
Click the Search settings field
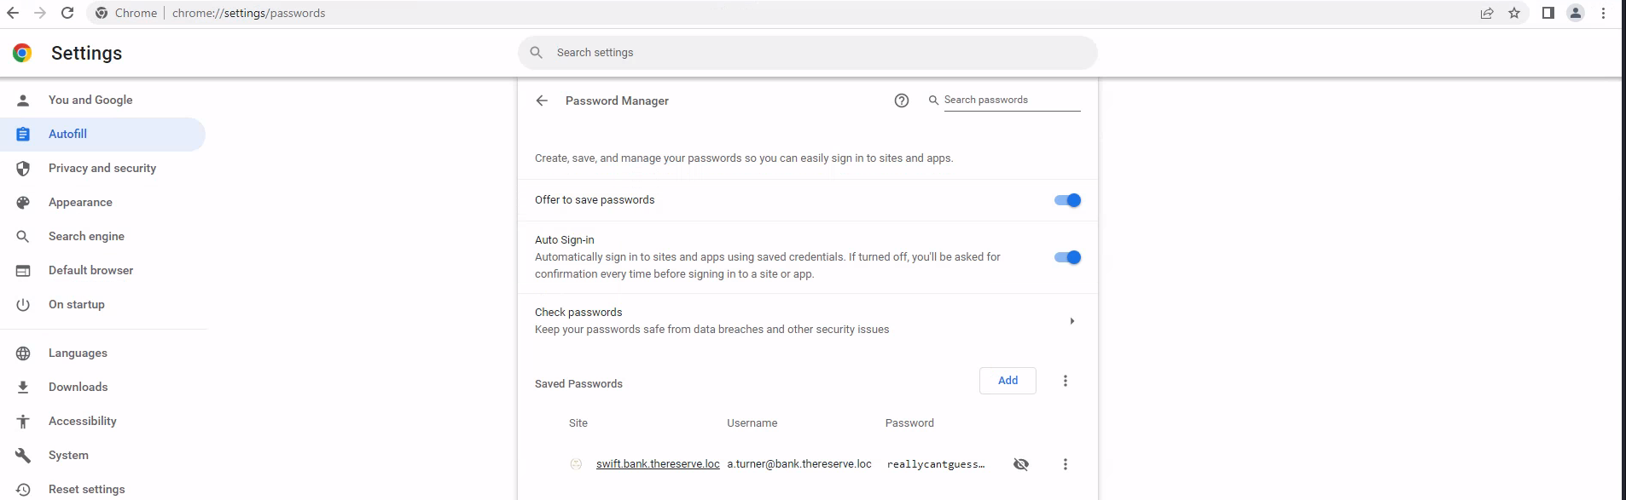click(806, 53)
